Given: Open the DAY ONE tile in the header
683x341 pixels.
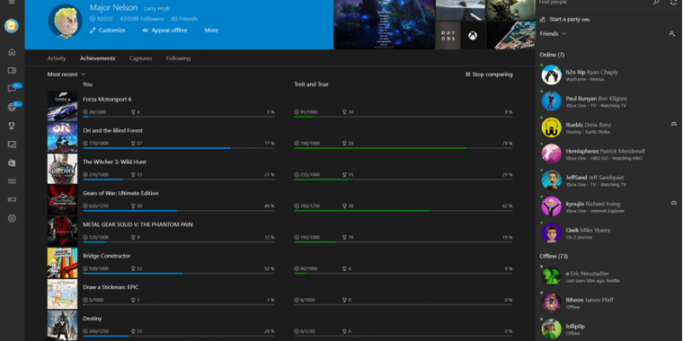Looking at the screenshot, I should 448,36.
